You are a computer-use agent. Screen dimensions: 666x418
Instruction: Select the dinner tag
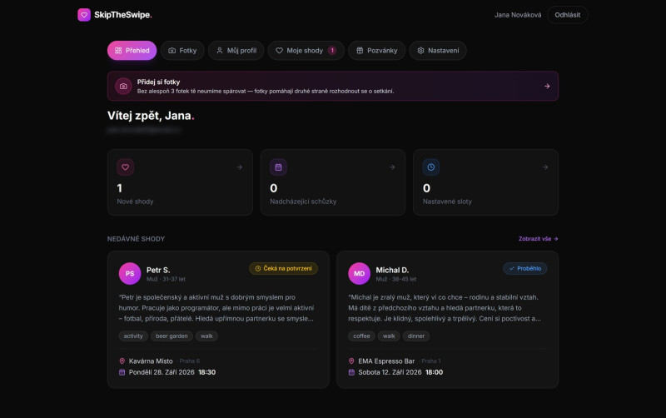416,336
